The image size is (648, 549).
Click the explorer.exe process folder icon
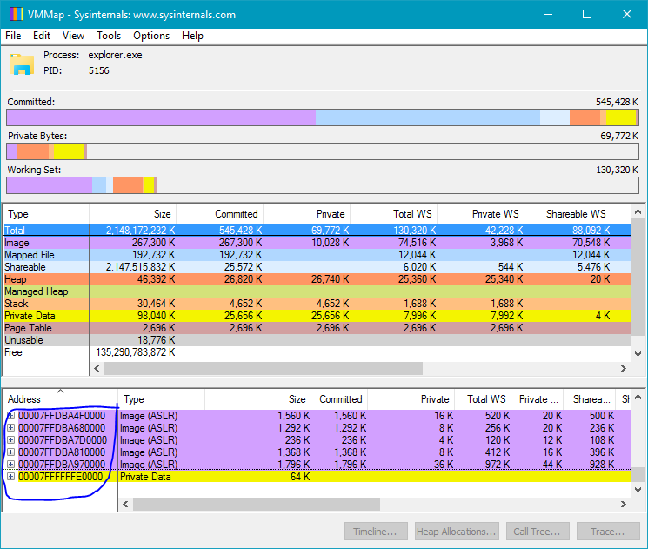point(22,64)
